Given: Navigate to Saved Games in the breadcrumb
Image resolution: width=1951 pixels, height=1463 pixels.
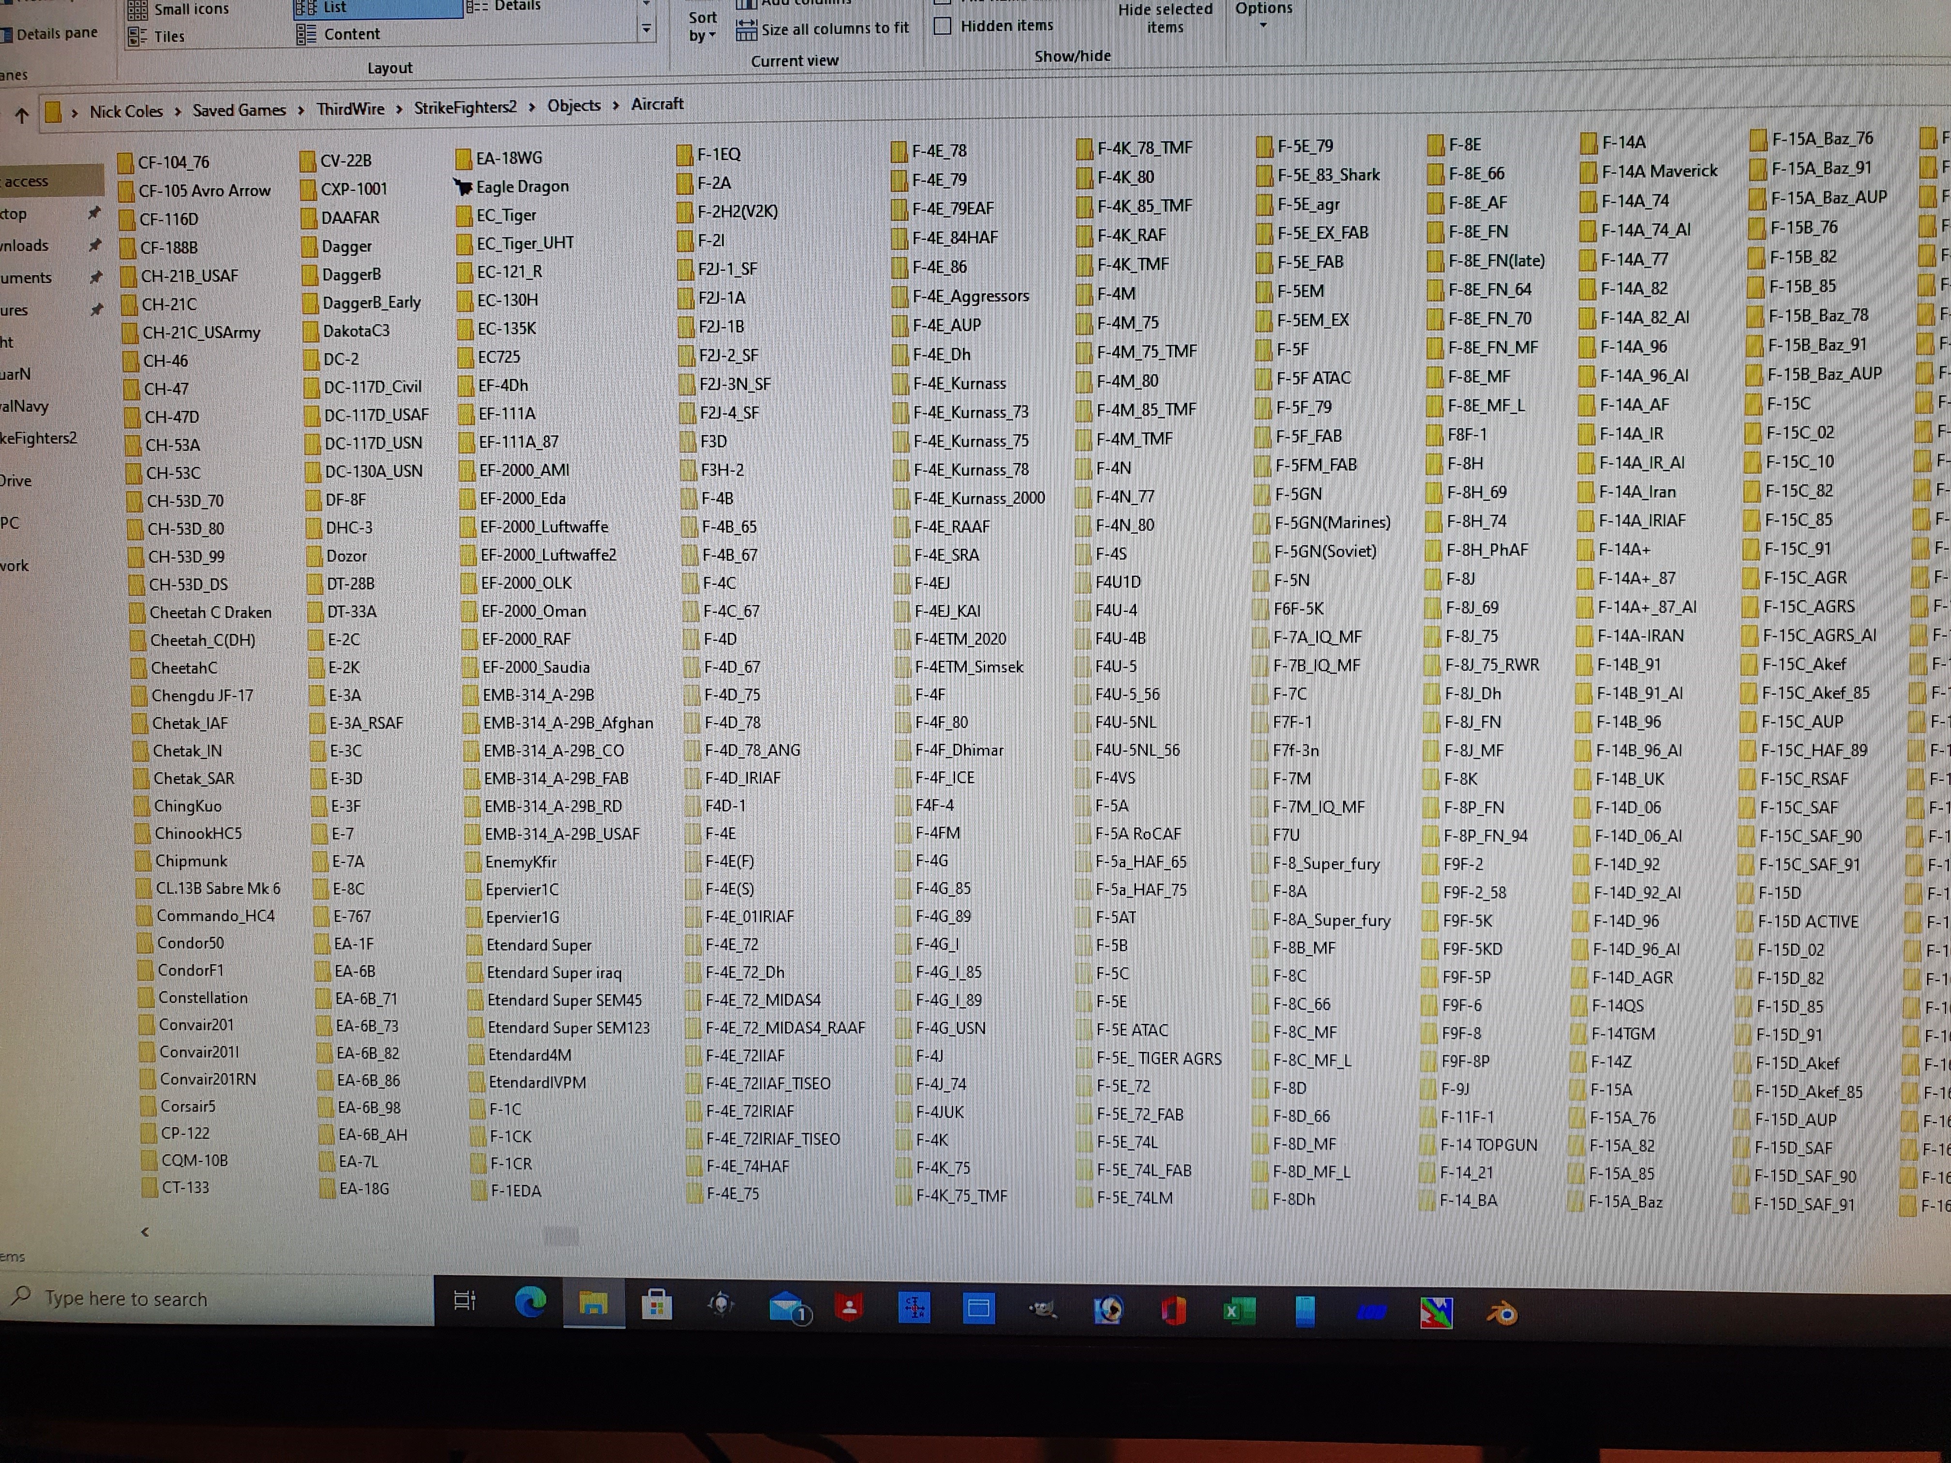Looking at the screenshot, I should coord(239,110).
